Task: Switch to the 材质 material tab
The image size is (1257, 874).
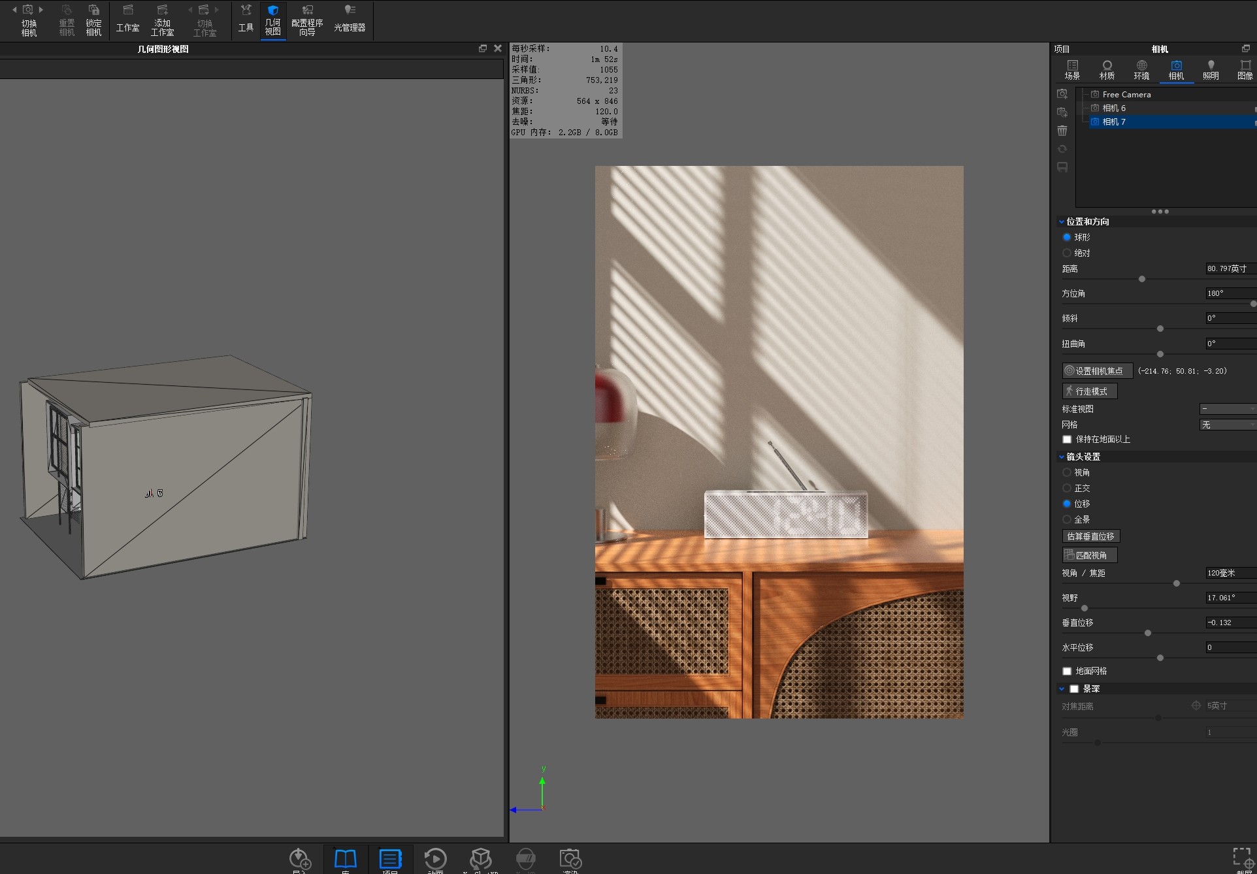Action: point(1107,70)
